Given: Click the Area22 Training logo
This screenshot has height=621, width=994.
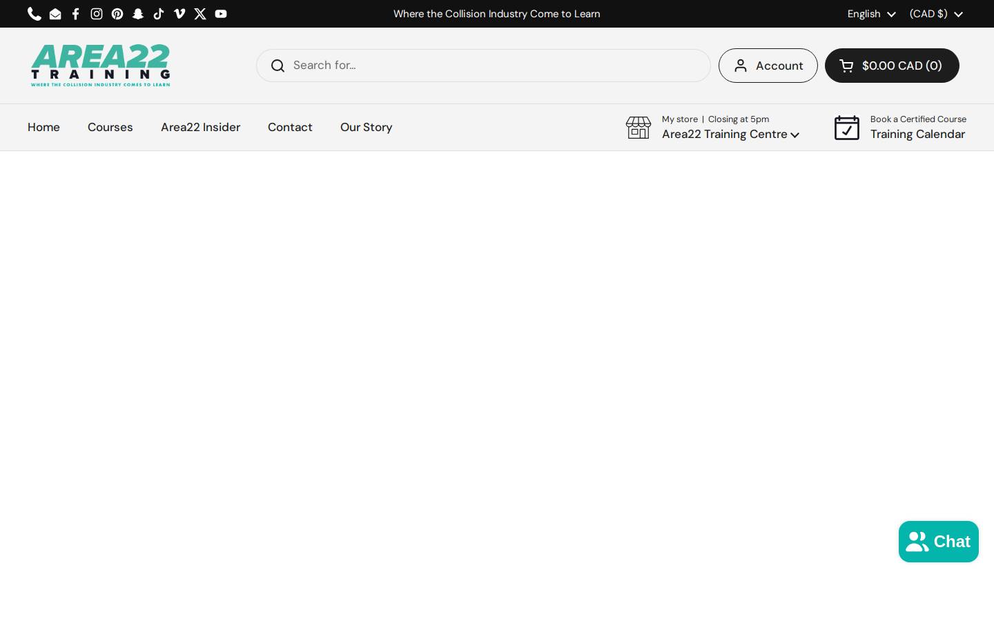Looking at the screenshot, I should pos(100,66).
